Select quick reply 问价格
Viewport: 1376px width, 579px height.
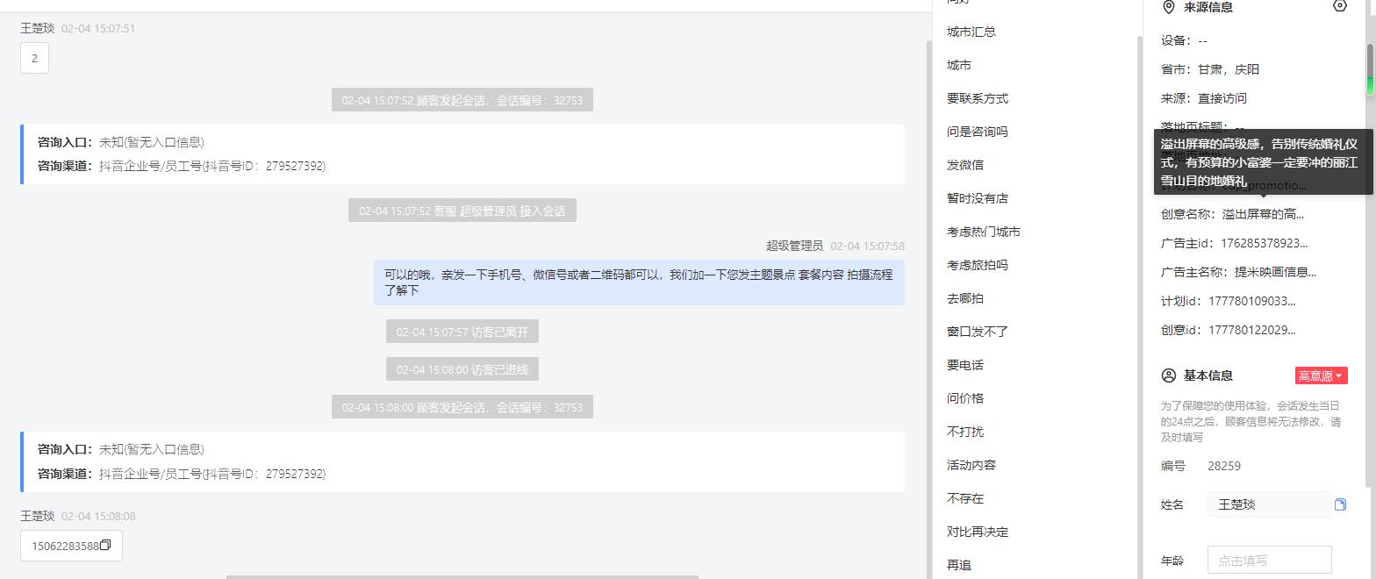point(965,398)
